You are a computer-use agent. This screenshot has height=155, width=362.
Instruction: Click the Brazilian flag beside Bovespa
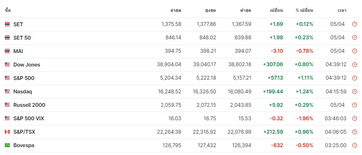pos(7,145)
